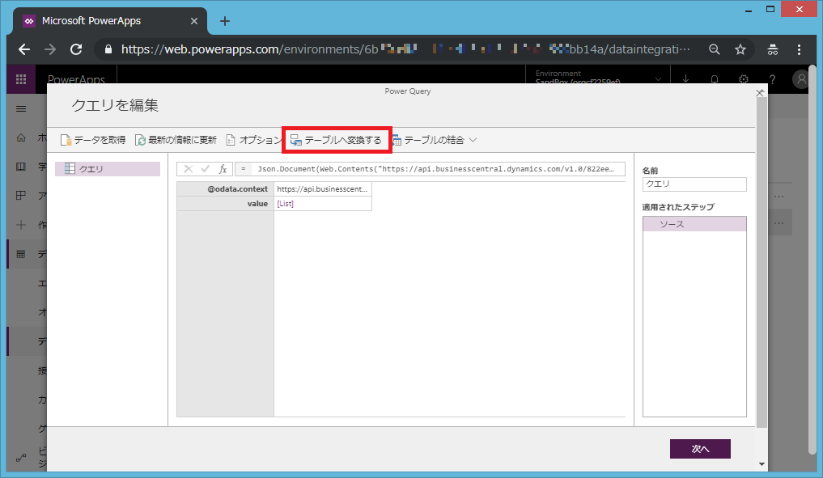823x478 pixels.
Task: Open the PowerApps app launcher grid
Action: pos(21,79)
